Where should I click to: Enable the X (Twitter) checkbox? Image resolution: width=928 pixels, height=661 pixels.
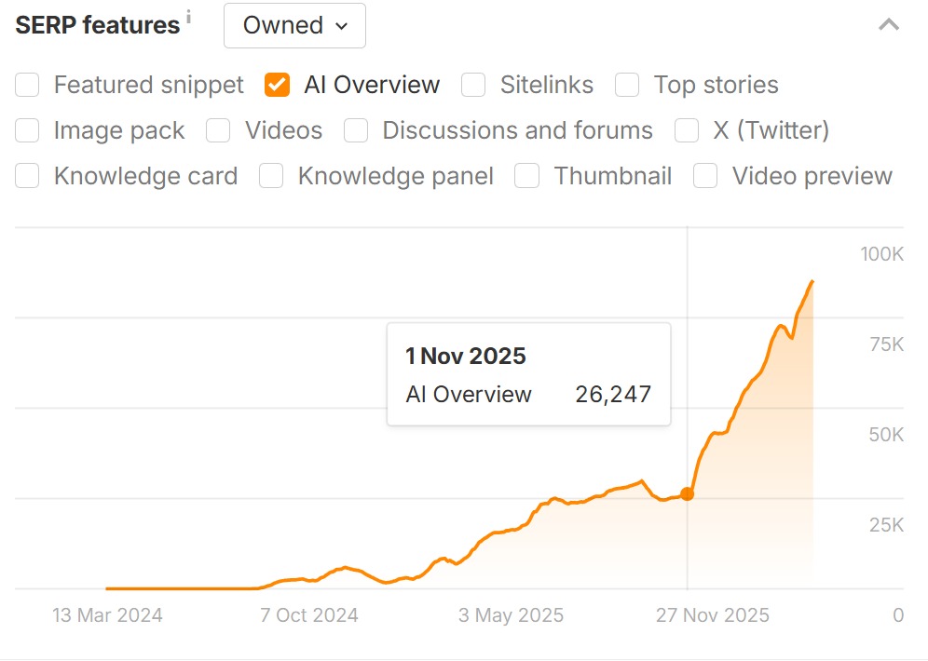coord(687,130)
